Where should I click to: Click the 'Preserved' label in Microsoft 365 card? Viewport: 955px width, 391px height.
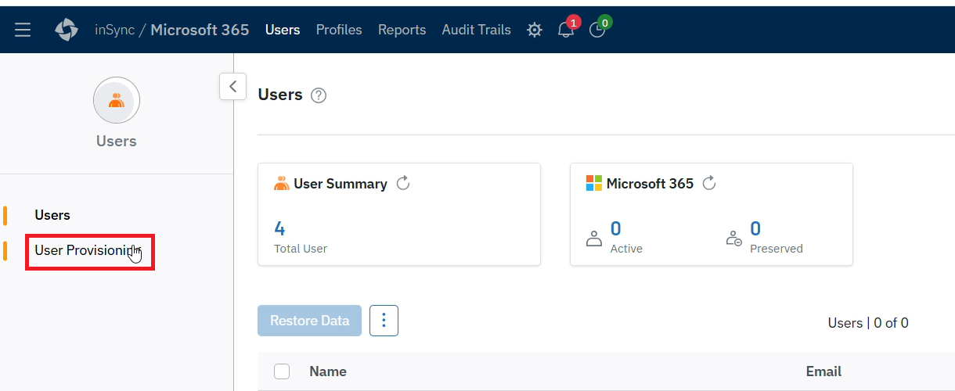(x=777, y=249)
